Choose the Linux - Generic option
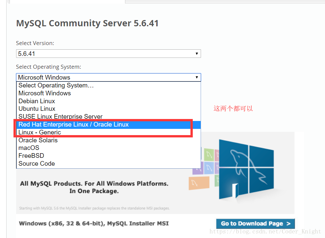Viewport: 325px width, 238px height. (x=109, y=132)
